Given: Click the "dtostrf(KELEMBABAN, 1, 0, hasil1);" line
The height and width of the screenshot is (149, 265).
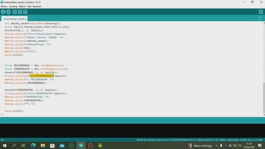Looking at the screenshot, I should pos(31,72).
